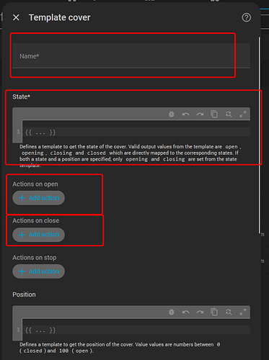Redo in the State editor toolbar
The width and height of the screenshot is (269, 360).
point(200,114)
